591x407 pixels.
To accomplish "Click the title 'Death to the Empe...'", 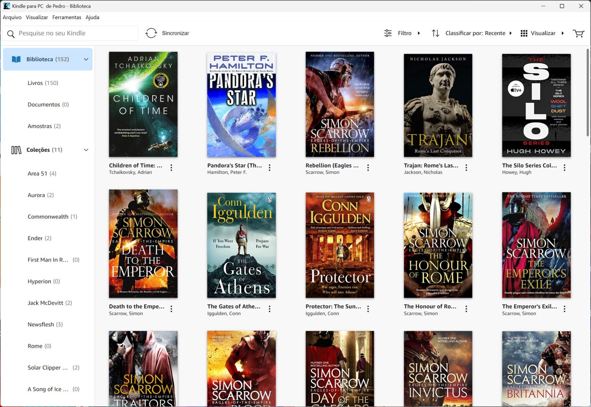I will tap(137, 306).
